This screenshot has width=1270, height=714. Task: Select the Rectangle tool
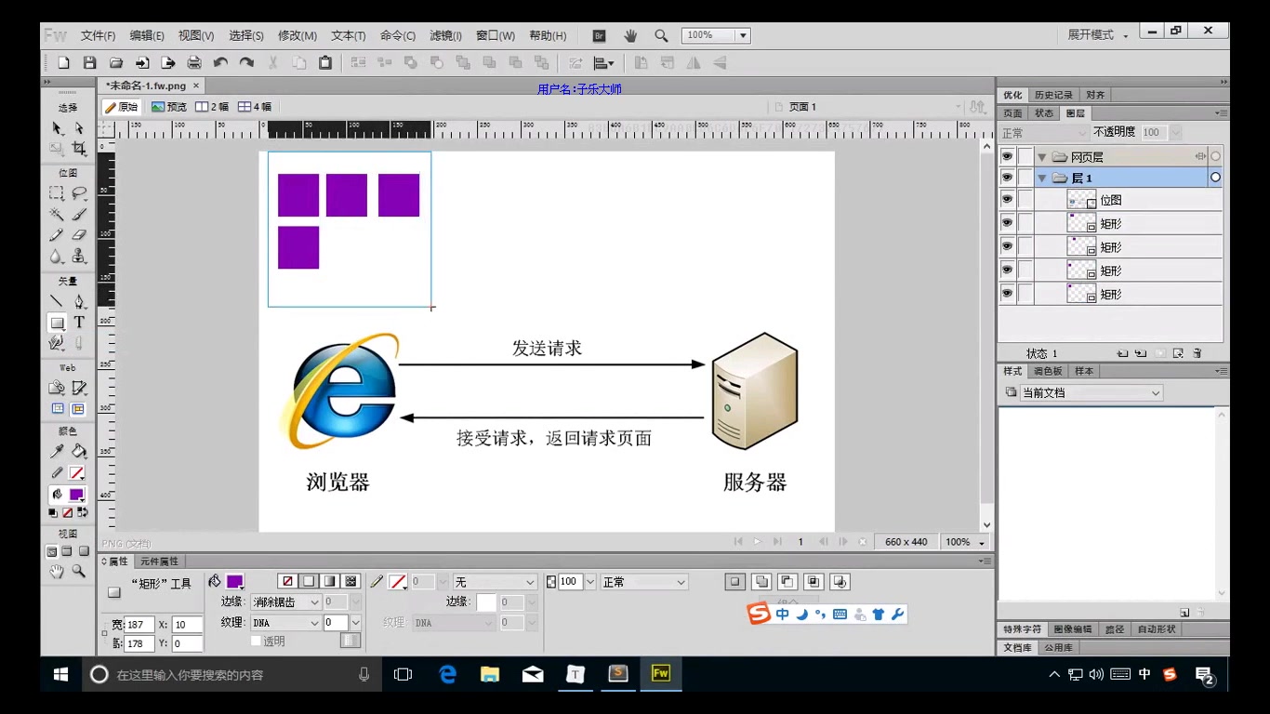point(57,323)
